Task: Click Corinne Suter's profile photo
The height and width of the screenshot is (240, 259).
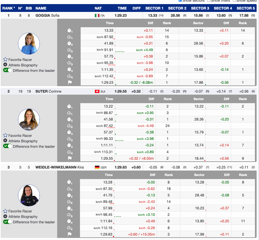Action: coord(29,119)
